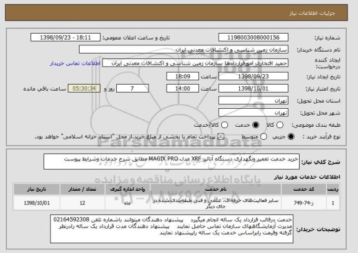Click the remaining days field showing 7
The height and width of the screenshot is (253, 358).
point(132,88)
